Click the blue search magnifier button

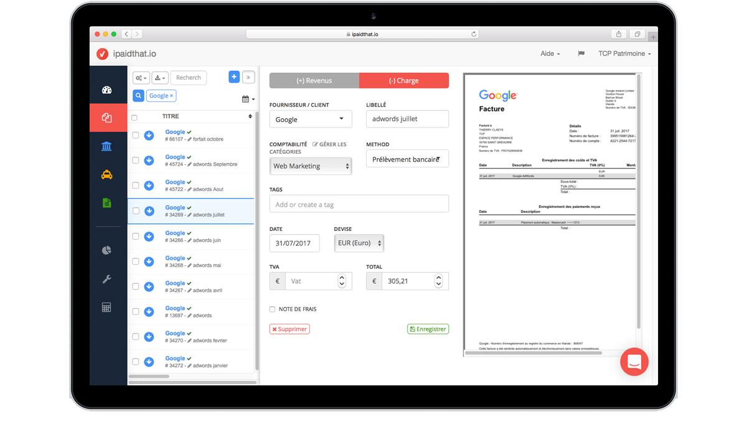coord(138,96)
